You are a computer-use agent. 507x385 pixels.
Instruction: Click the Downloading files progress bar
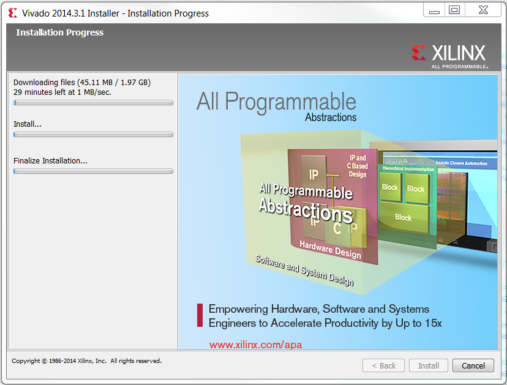click(94, 103)
